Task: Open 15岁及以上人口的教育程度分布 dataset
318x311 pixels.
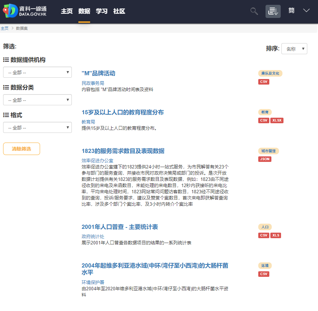Action: (x=123, y=112)
